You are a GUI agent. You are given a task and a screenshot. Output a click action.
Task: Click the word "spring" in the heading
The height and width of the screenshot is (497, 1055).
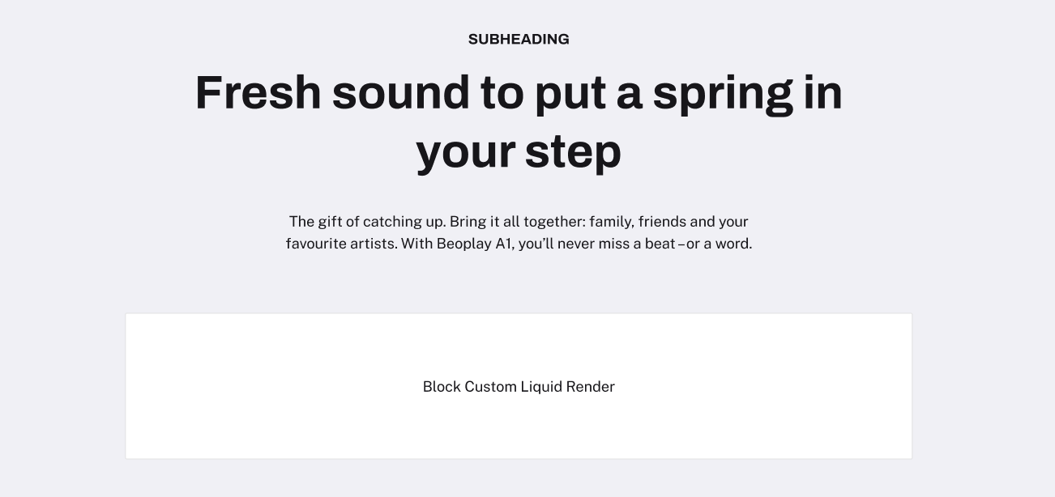[723, 96]
